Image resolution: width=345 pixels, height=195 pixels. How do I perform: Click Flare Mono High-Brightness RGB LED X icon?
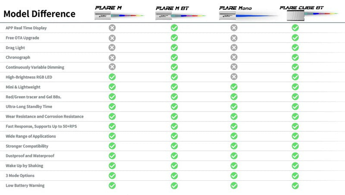[234, 77]
